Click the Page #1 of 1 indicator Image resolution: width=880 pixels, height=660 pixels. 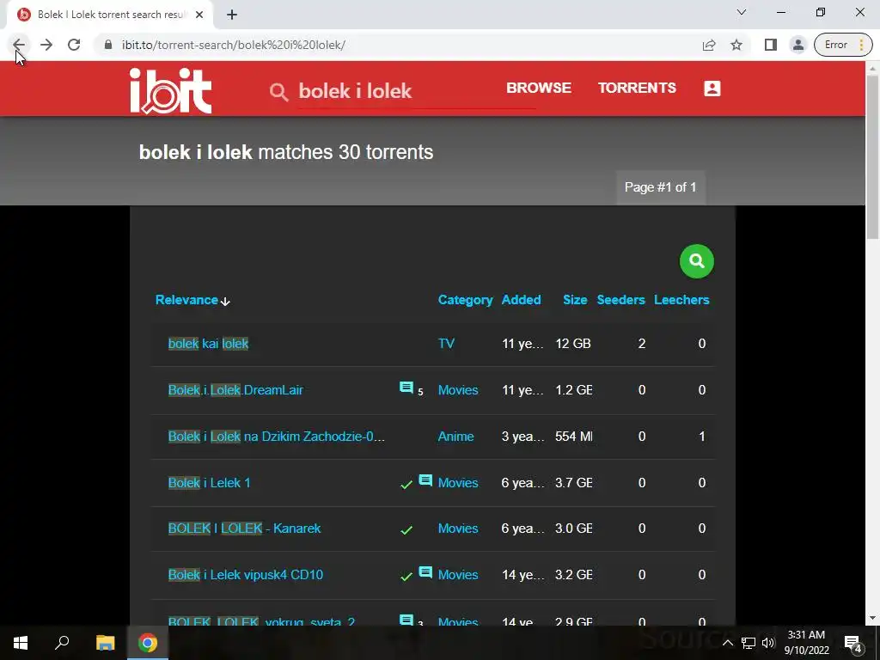point(661,187)
